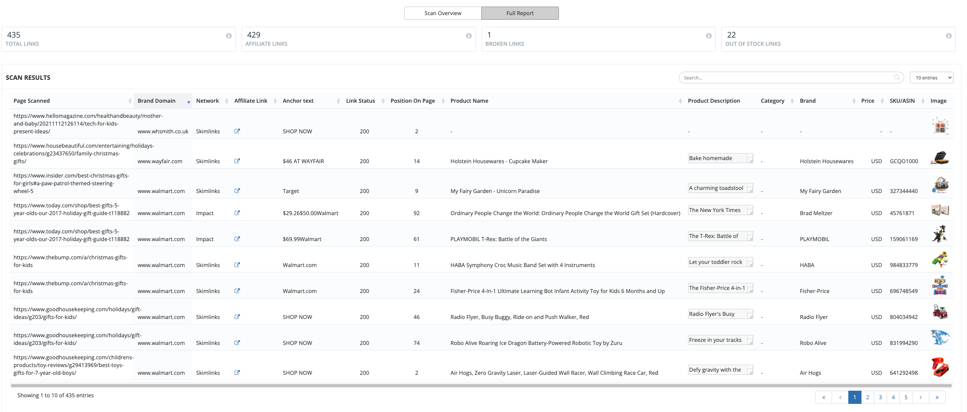This screenshot has height=412, width=967.
Task: Sort table by Affiliate Link column
Action: click(254, 101)
